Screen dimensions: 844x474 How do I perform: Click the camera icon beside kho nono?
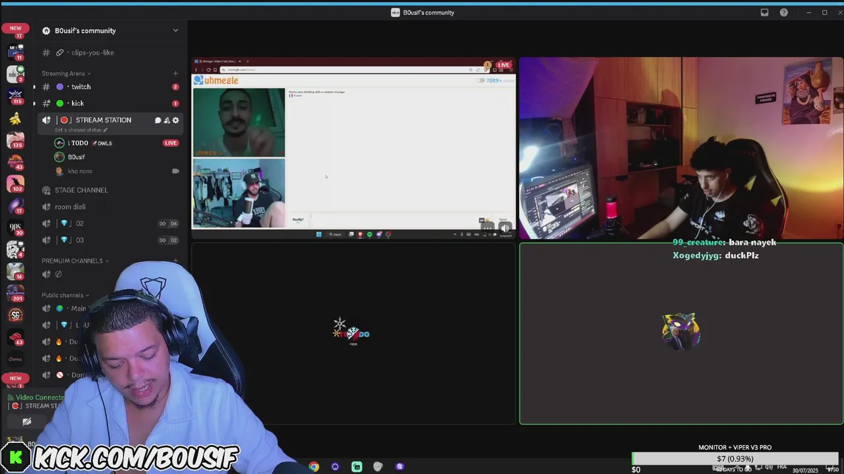[x=175, y=171]
